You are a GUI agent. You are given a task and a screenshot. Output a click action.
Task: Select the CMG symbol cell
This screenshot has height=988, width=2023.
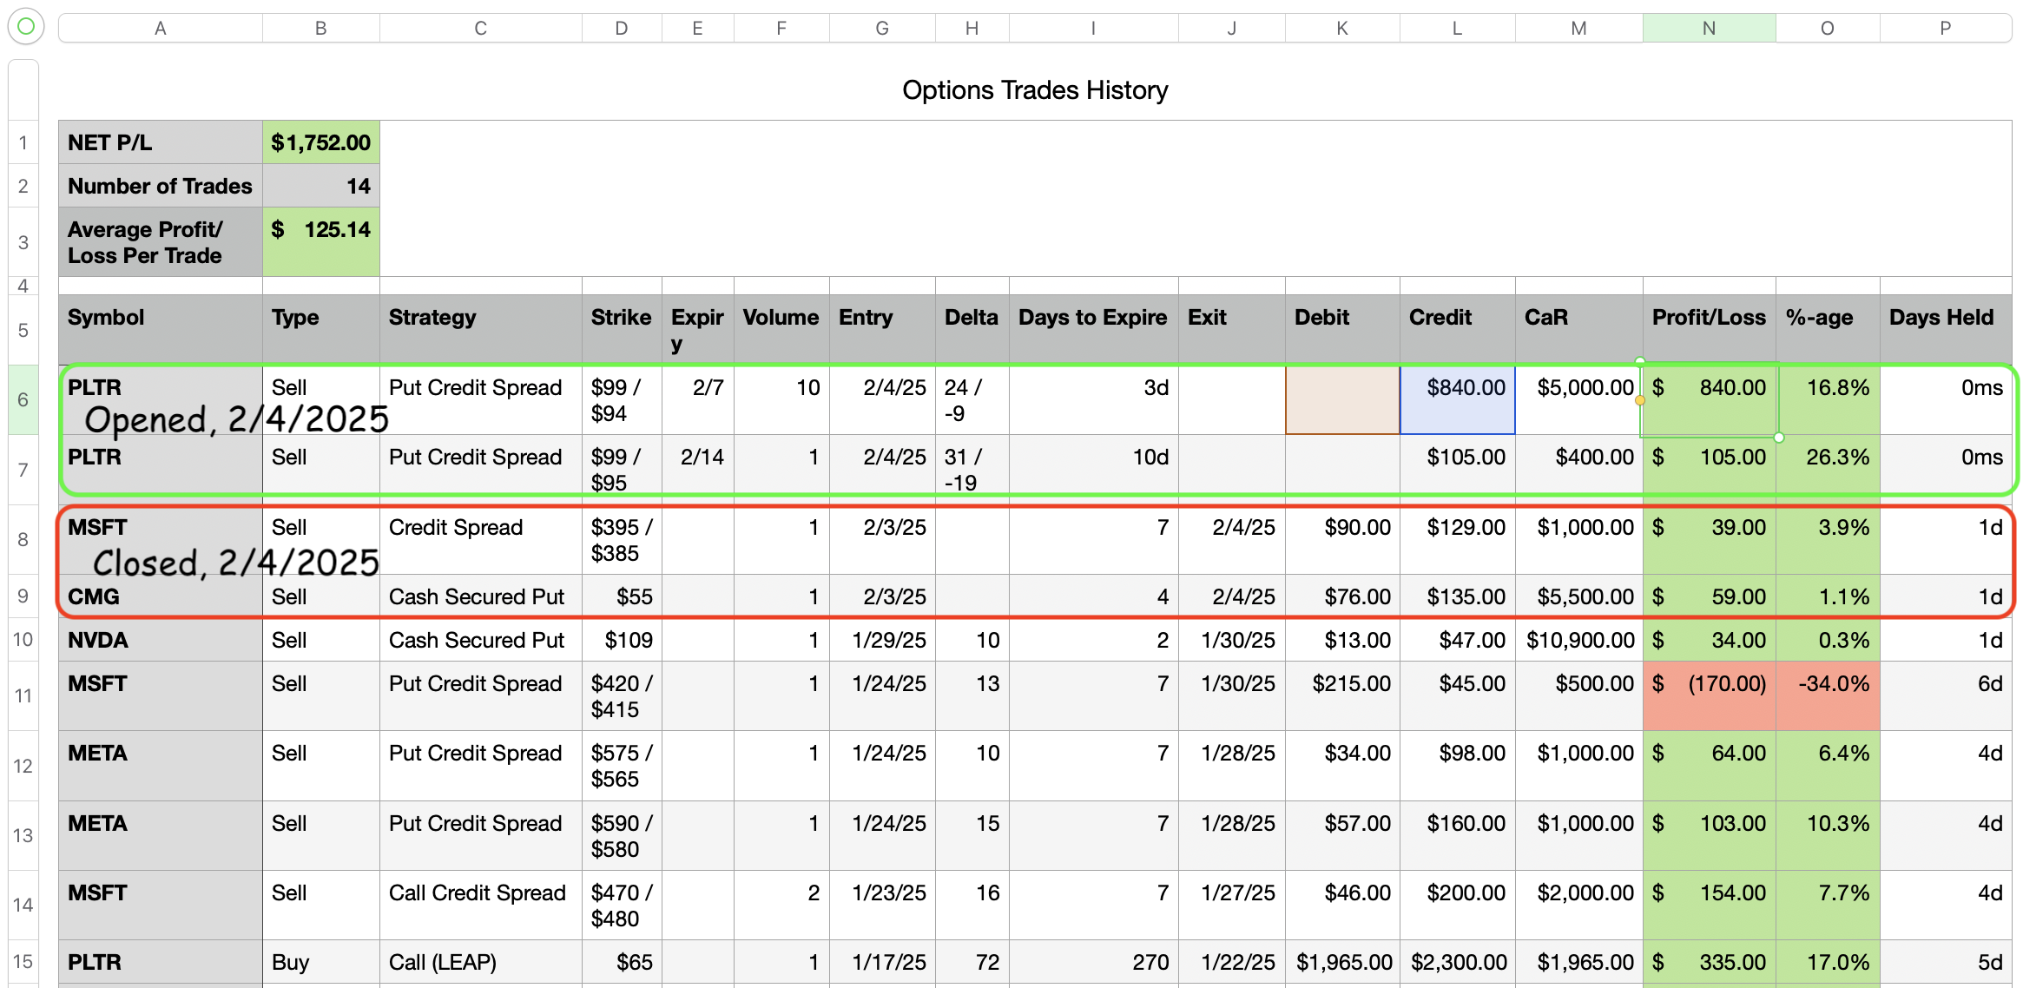pos(161,596)
